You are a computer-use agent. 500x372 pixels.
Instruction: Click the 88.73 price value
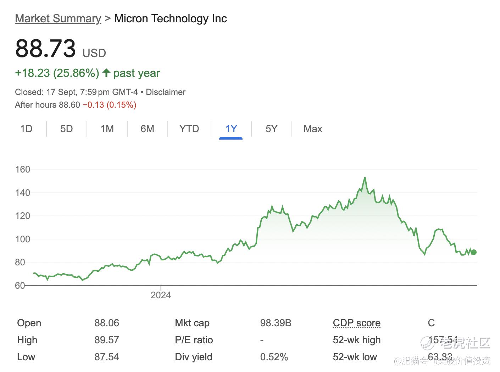coord(45,48)
